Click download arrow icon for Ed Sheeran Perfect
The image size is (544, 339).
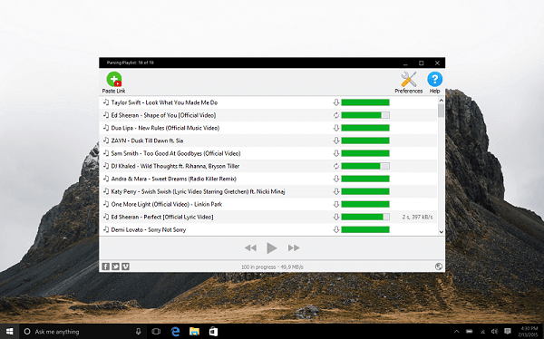pyautogui.click(x=335, y=217)
